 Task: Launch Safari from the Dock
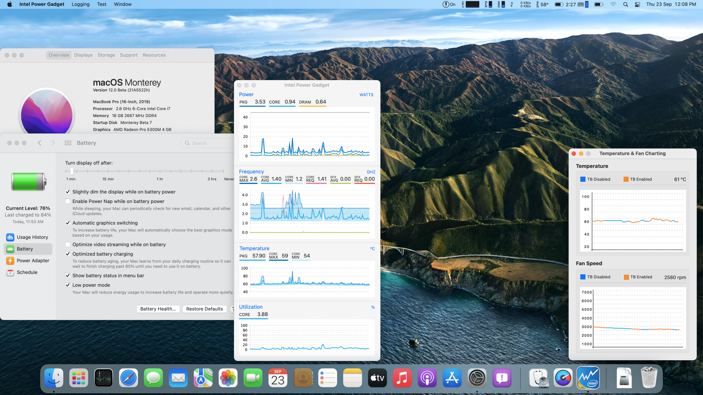[x=128, y=378]
